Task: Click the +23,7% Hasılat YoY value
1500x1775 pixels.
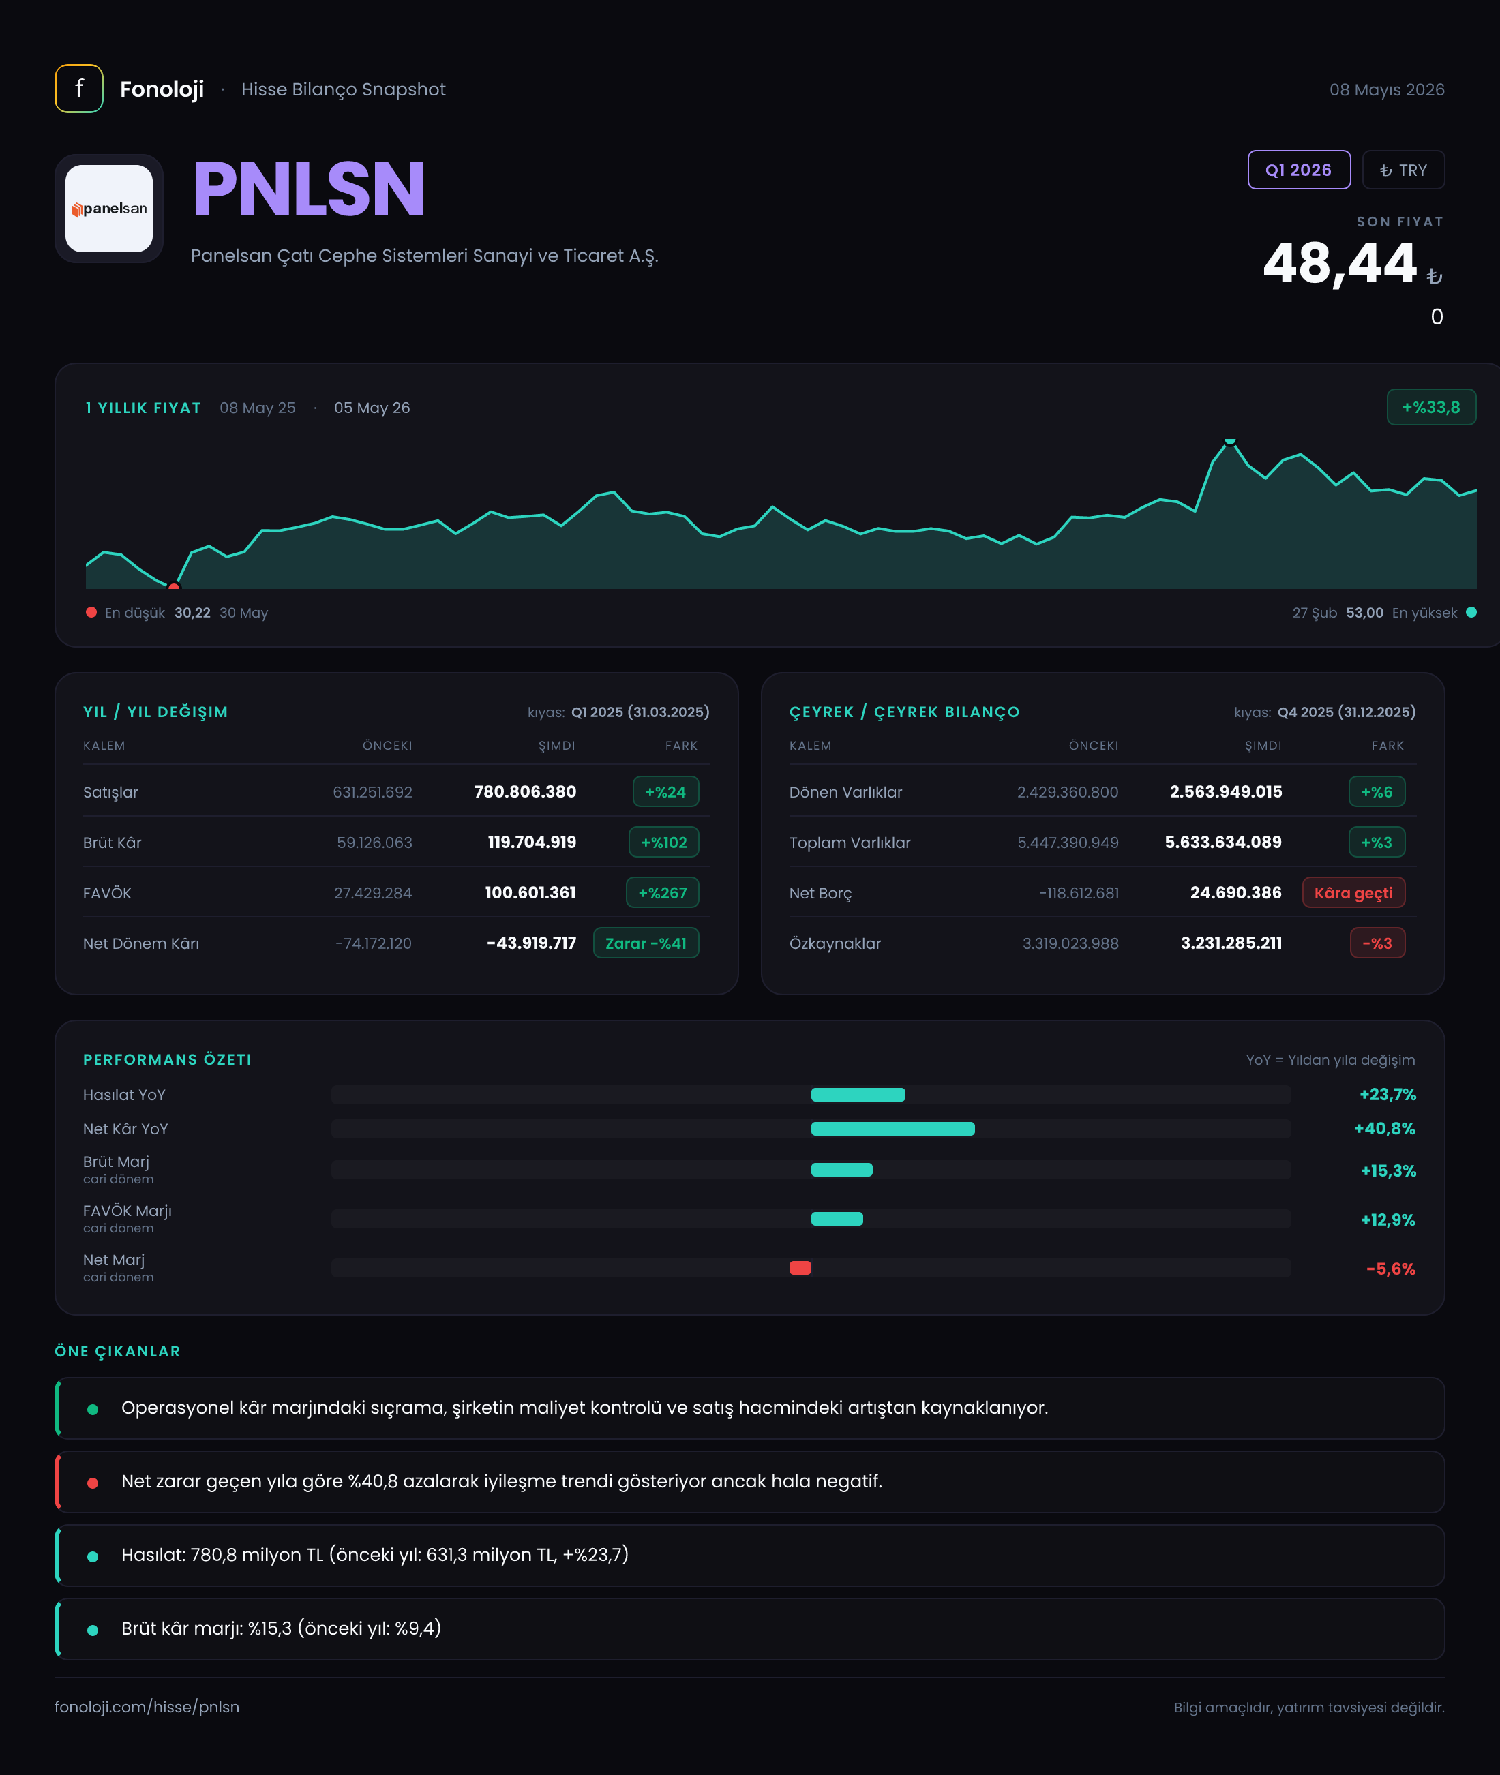Action: coord(1387,1094)
